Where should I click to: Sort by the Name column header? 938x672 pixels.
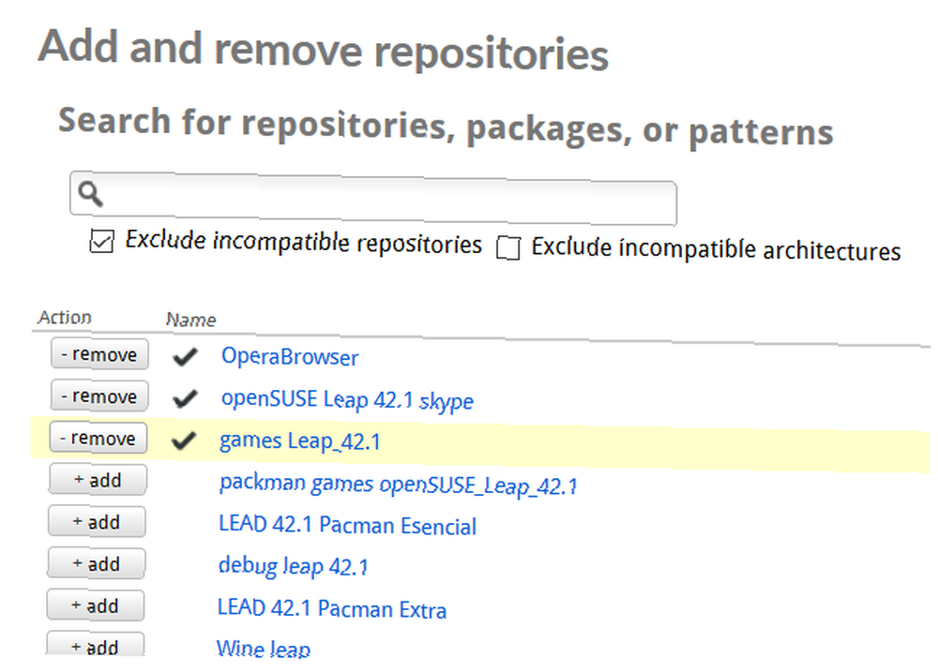tap(190, 320)
